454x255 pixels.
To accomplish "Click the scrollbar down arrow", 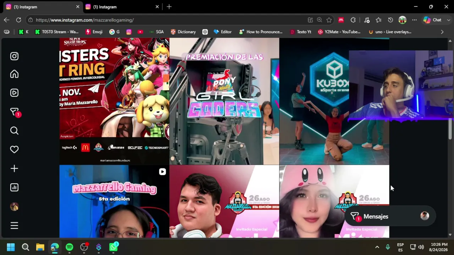I will (450, 234).
